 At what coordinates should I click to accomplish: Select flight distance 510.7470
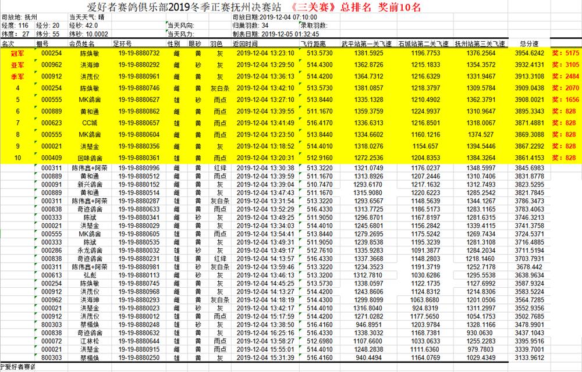click(x=320, y=184)
